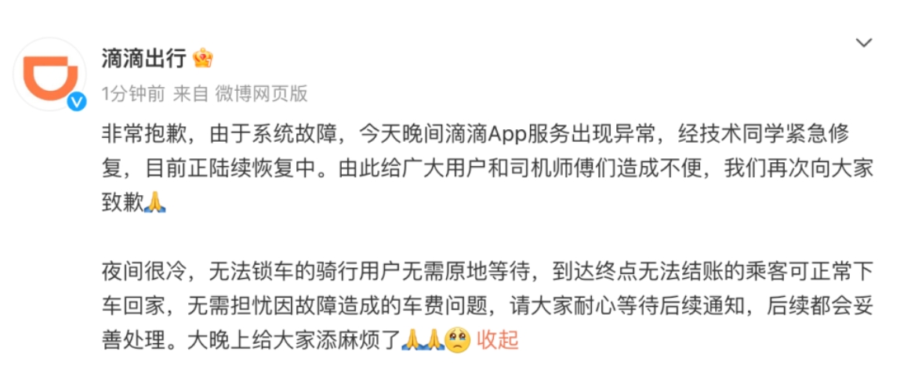
Task: Click the crying face emoji before 收起
Action: (458, 340)
